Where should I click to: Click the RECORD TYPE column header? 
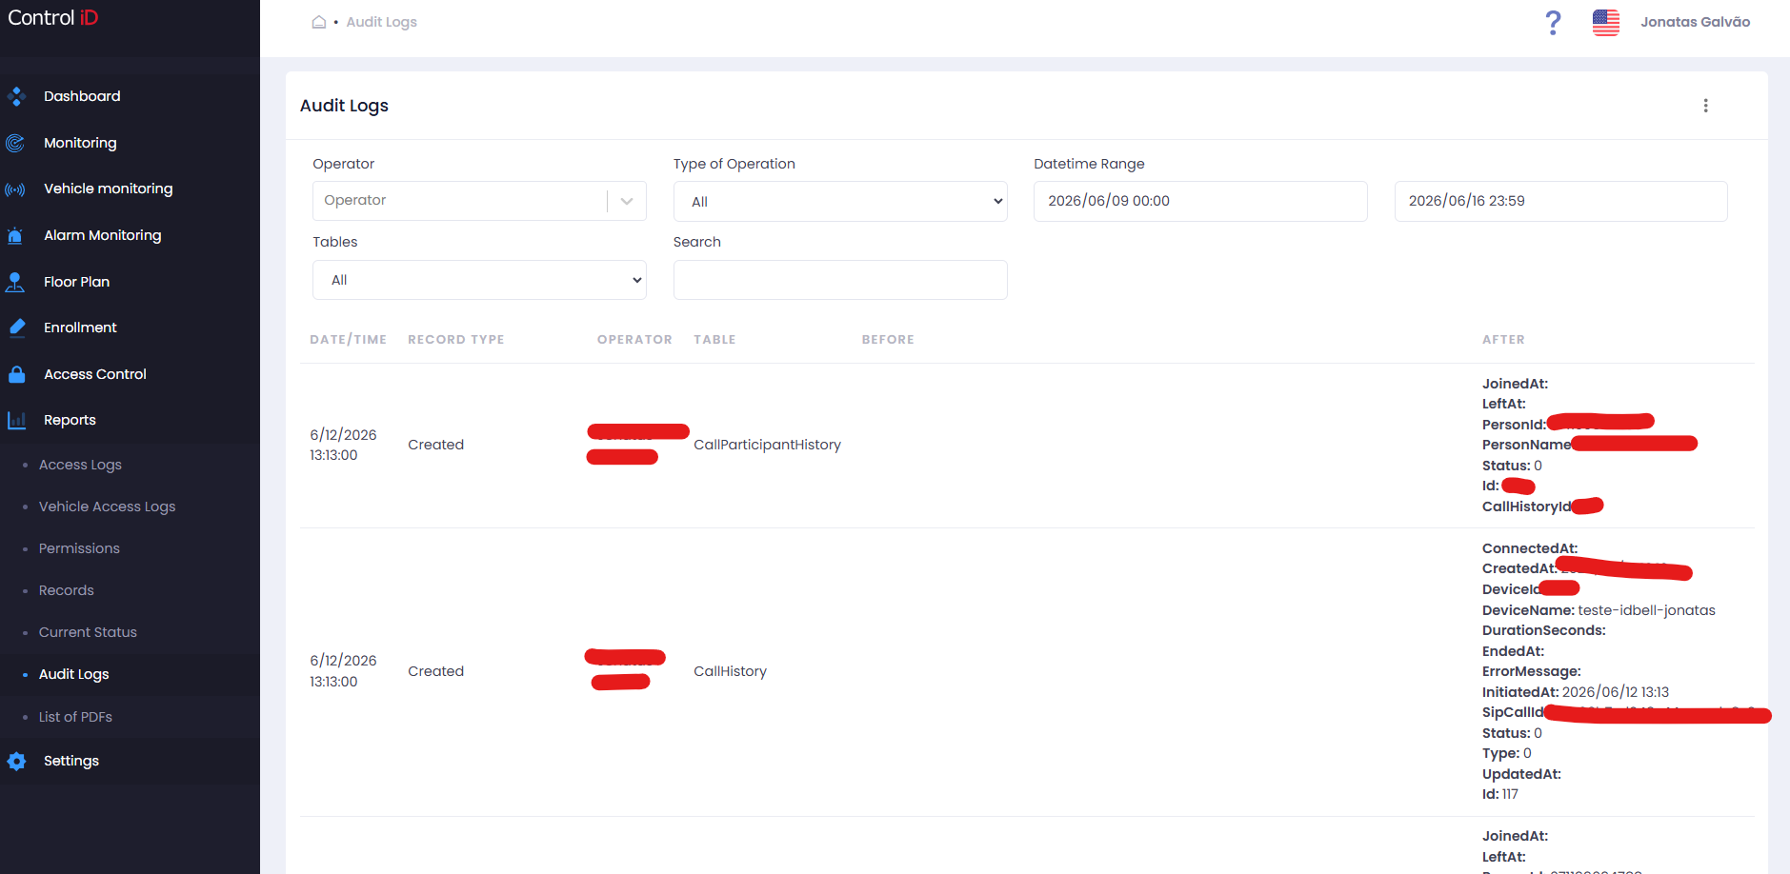[x=456, y=340]
